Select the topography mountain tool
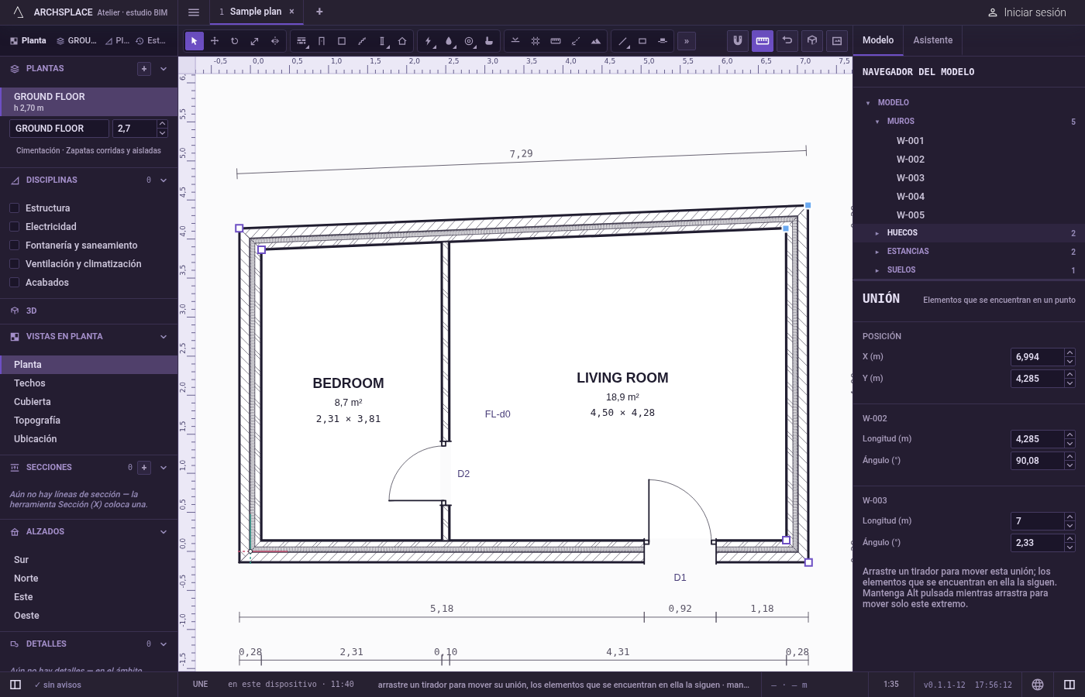This screenshot has height=697, width=1085. coord(596,41)
